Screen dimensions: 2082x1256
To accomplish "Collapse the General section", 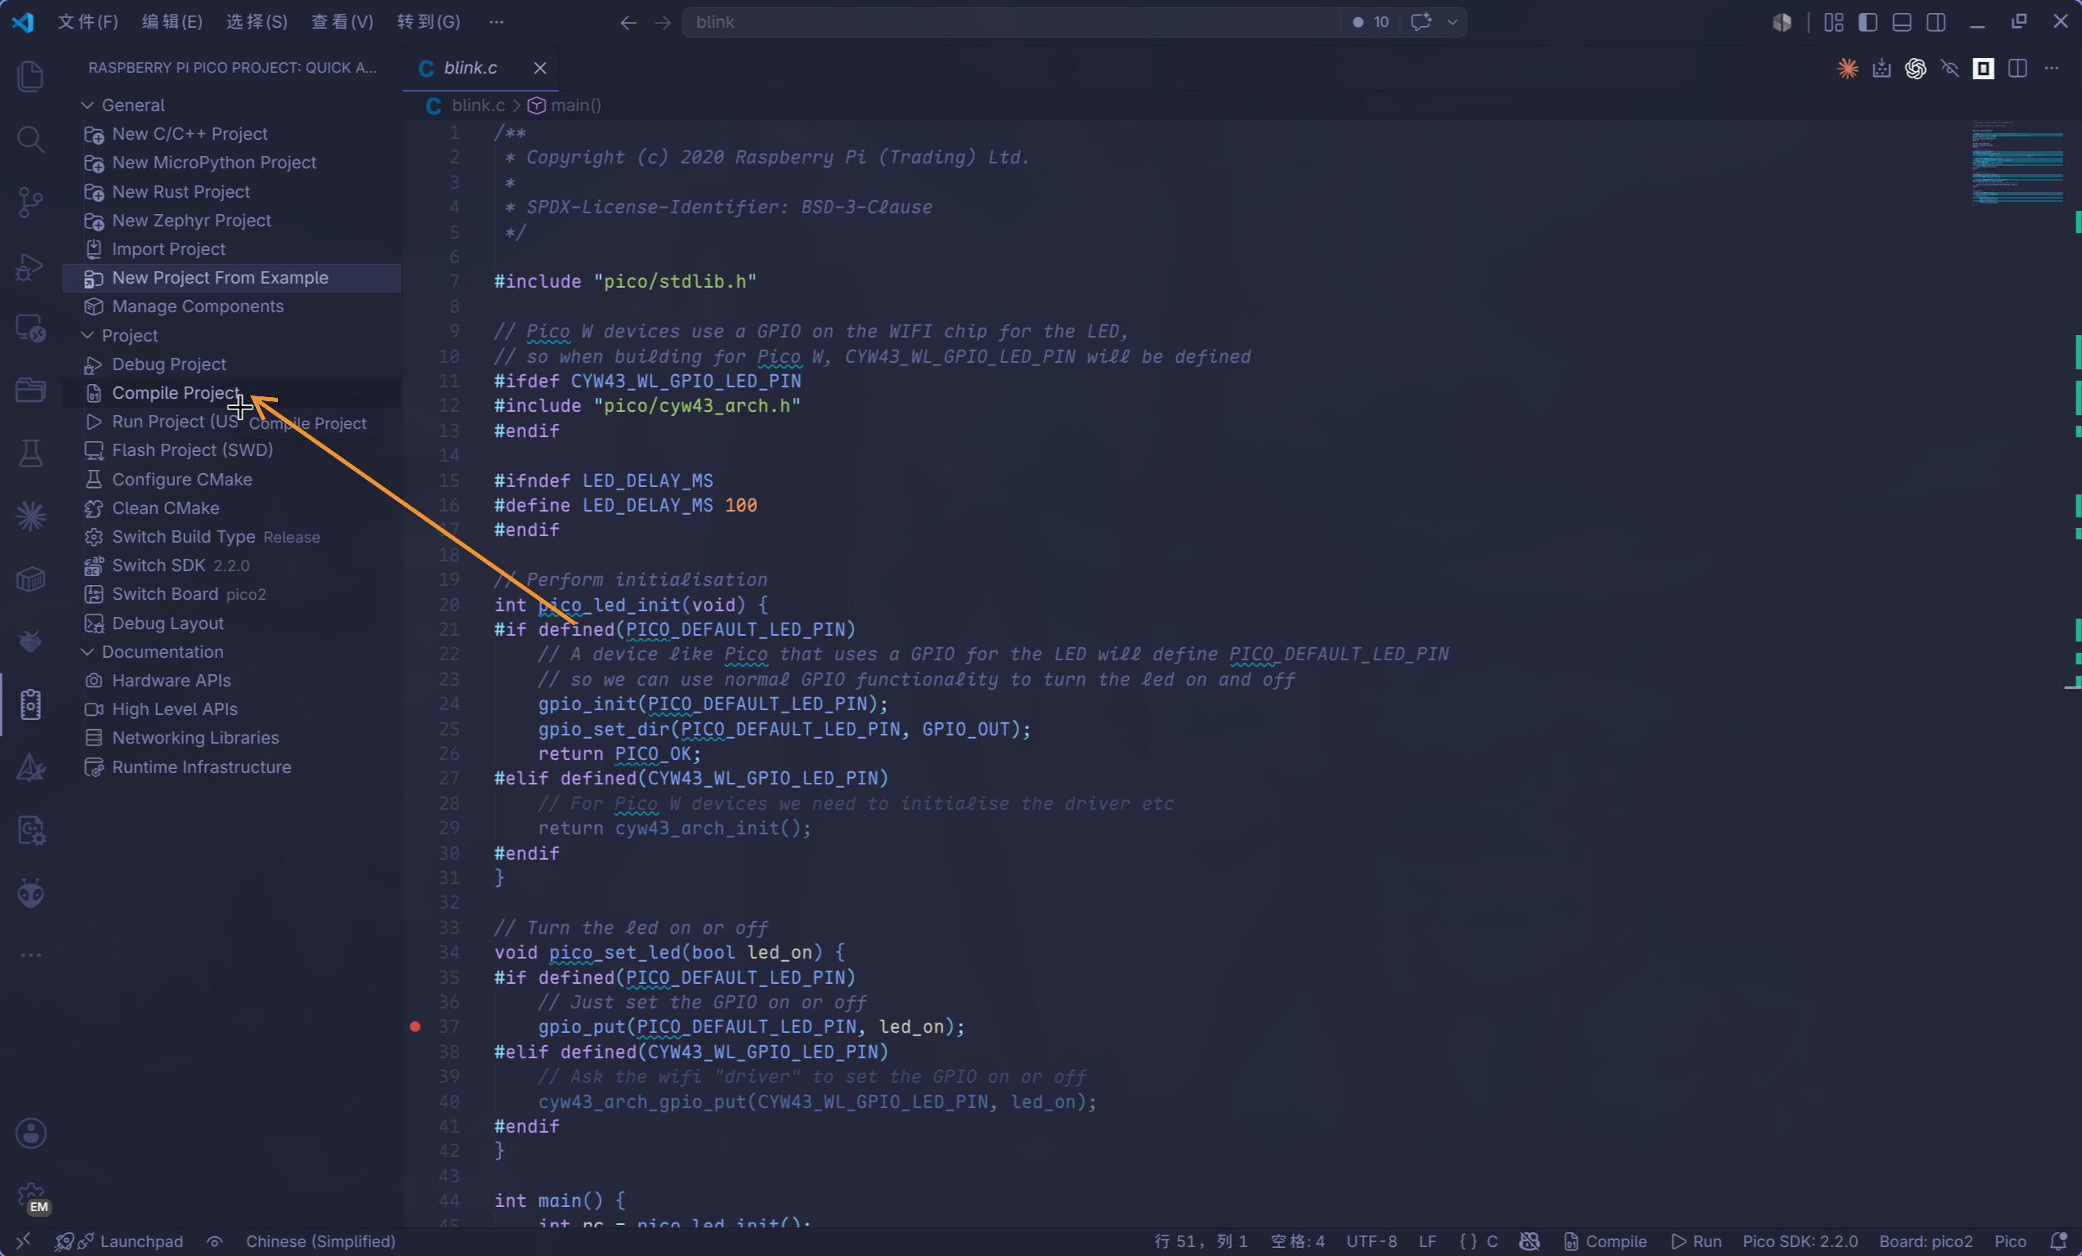I will point(87,105).
